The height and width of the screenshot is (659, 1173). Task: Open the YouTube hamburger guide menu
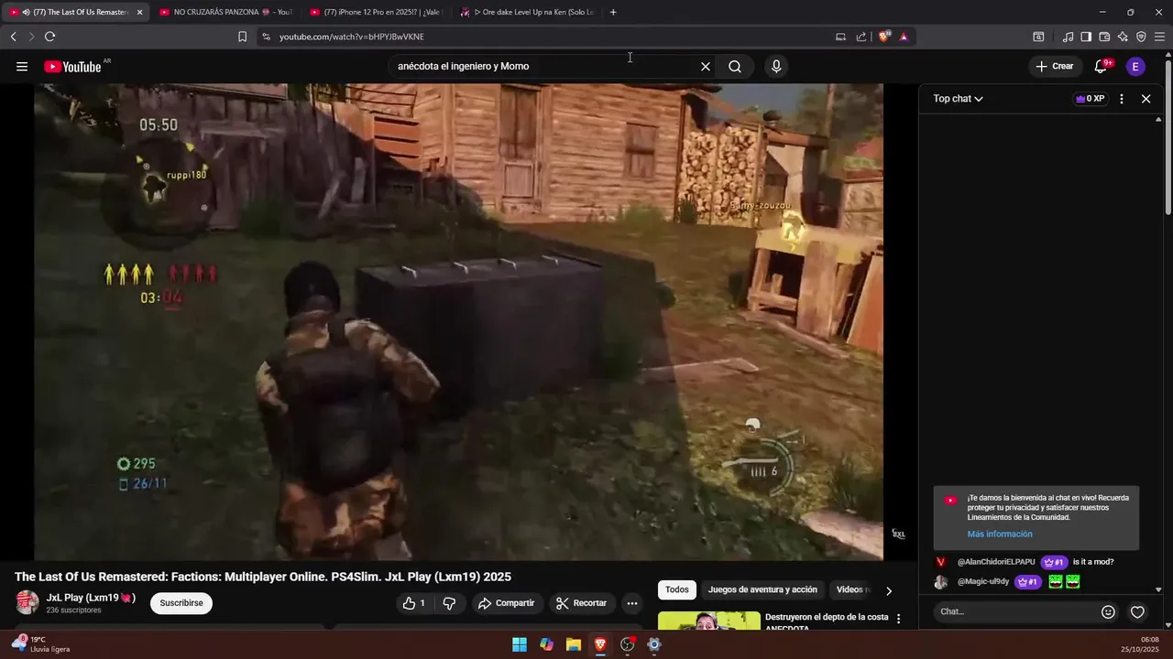tap(22, 66)
